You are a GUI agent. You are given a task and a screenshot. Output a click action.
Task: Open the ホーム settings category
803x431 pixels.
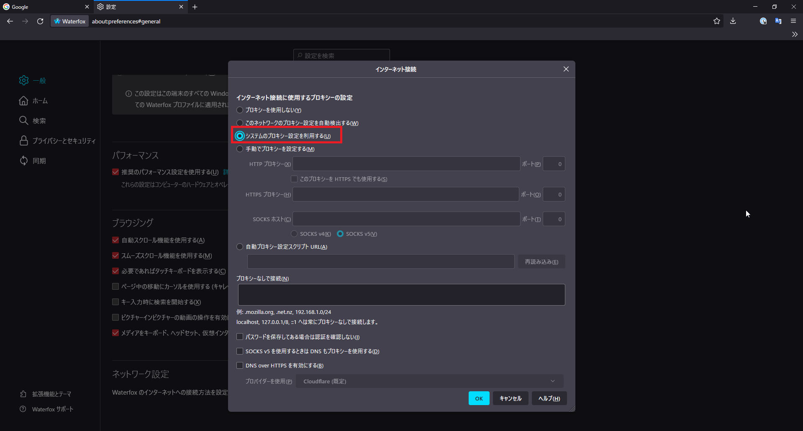tap(33, 101)
